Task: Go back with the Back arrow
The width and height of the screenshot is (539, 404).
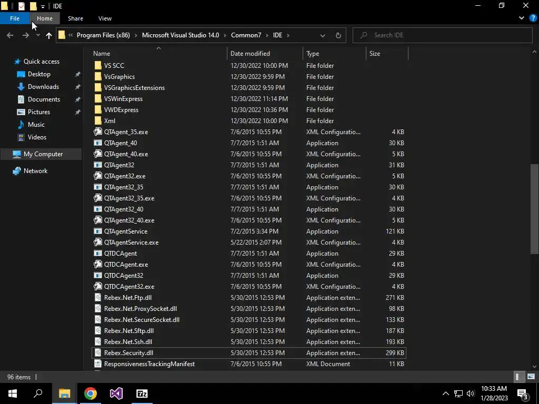Action: (x=10, y=35)
